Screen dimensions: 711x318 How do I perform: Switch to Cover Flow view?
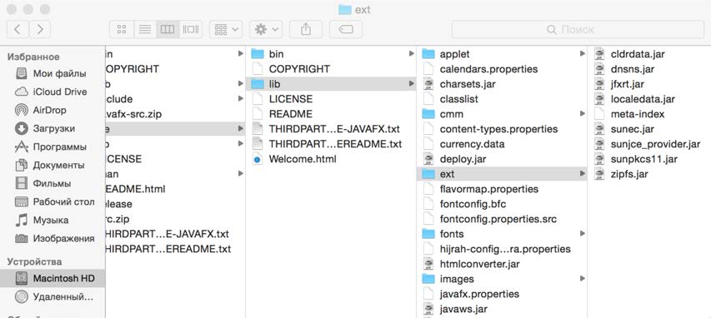[191, 29]
